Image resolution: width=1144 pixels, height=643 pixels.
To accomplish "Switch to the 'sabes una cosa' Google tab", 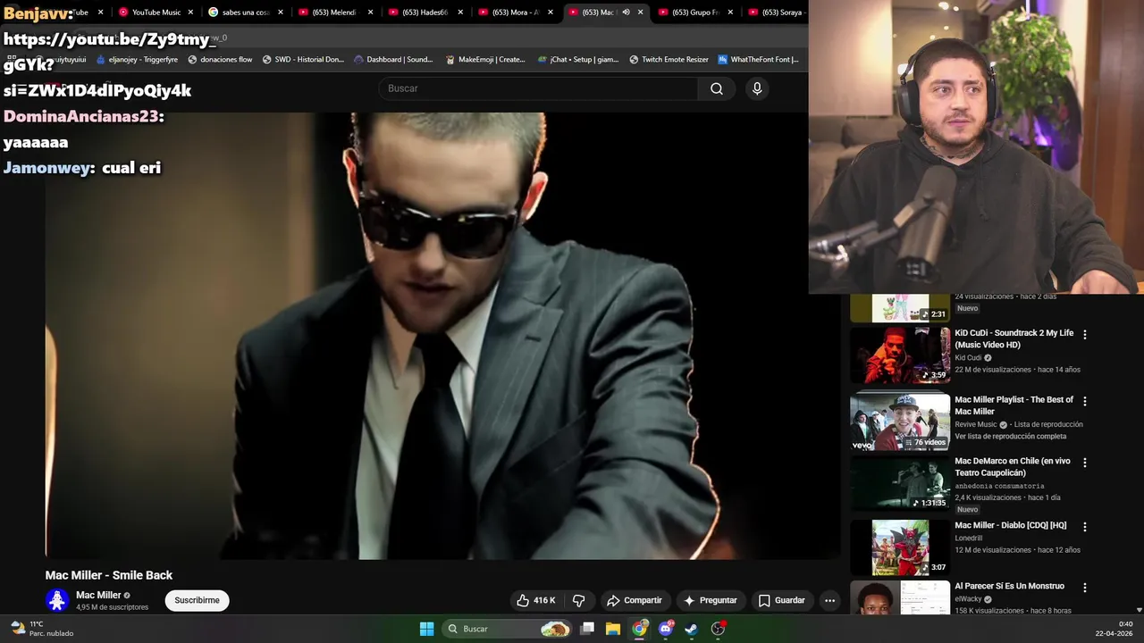I will (245, 13).
